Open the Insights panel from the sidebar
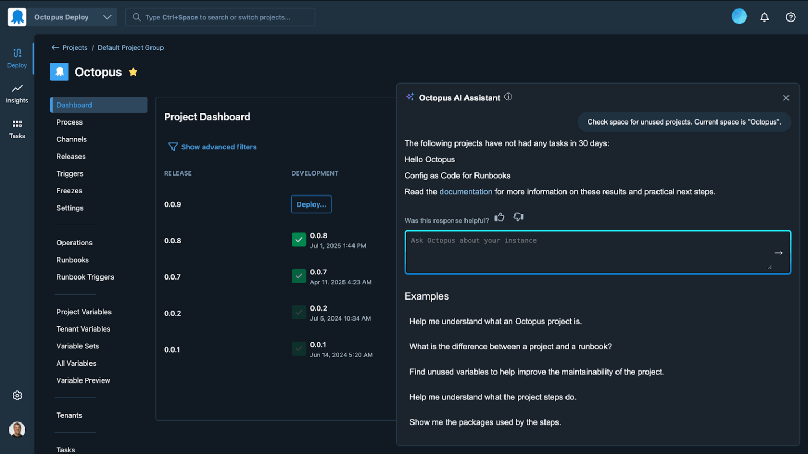Viewport: 808px width, 454px height. click(17, 93)
